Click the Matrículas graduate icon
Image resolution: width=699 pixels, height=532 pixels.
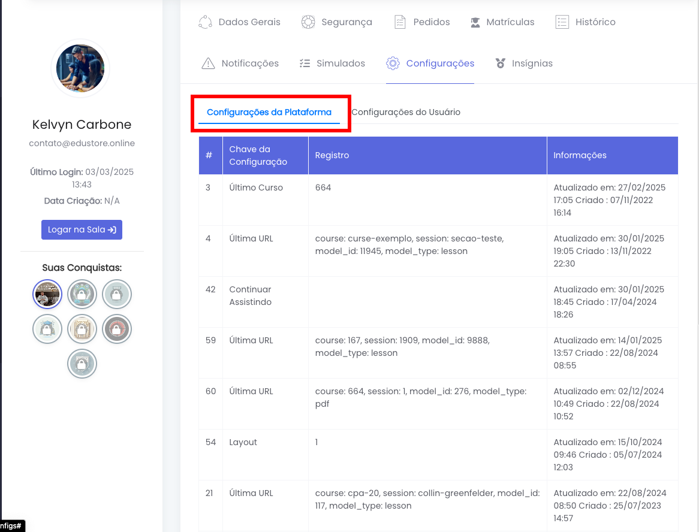(x=475, y=22)
